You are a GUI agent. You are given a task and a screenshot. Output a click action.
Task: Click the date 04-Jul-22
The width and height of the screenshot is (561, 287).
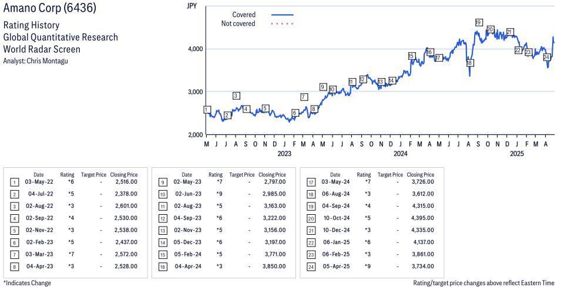pyautogui.click(x=41, y=194)
